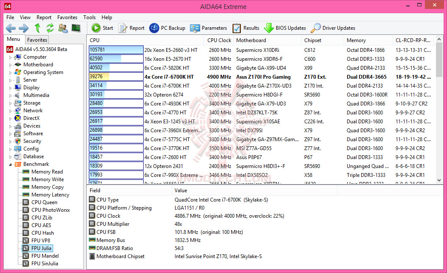Select the CPU PhotoWorxx benchmark
This screenshot has width=447, height=273.
[x=51, y=210]
